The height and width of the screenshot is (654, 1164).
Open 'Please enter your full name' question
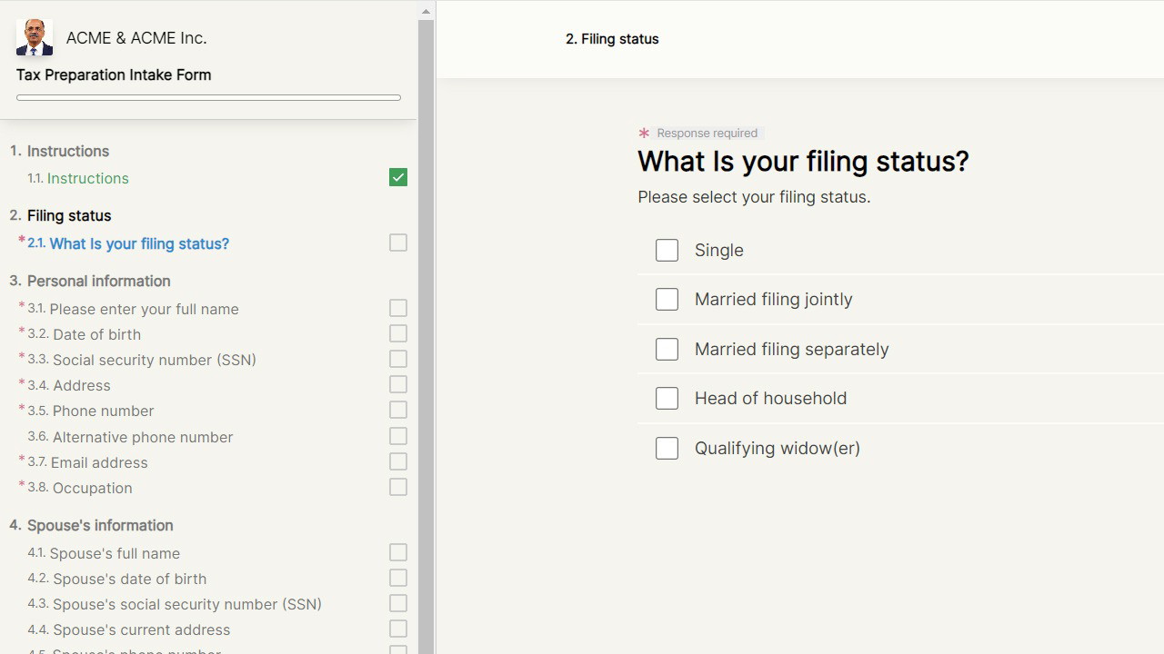click(144, 309)
